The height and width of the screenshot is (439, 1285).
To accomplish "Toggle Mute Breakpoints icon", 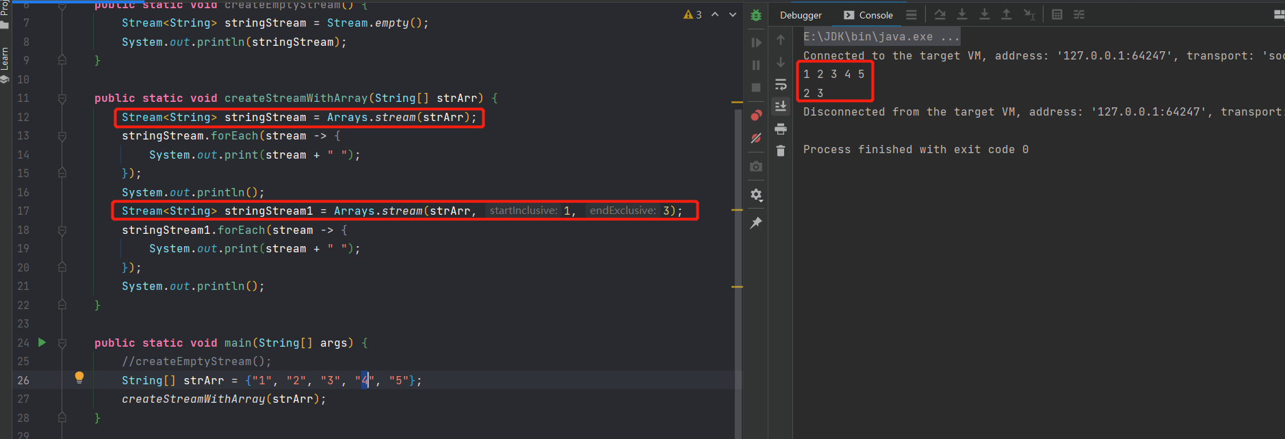I will (x=756, y=138).
